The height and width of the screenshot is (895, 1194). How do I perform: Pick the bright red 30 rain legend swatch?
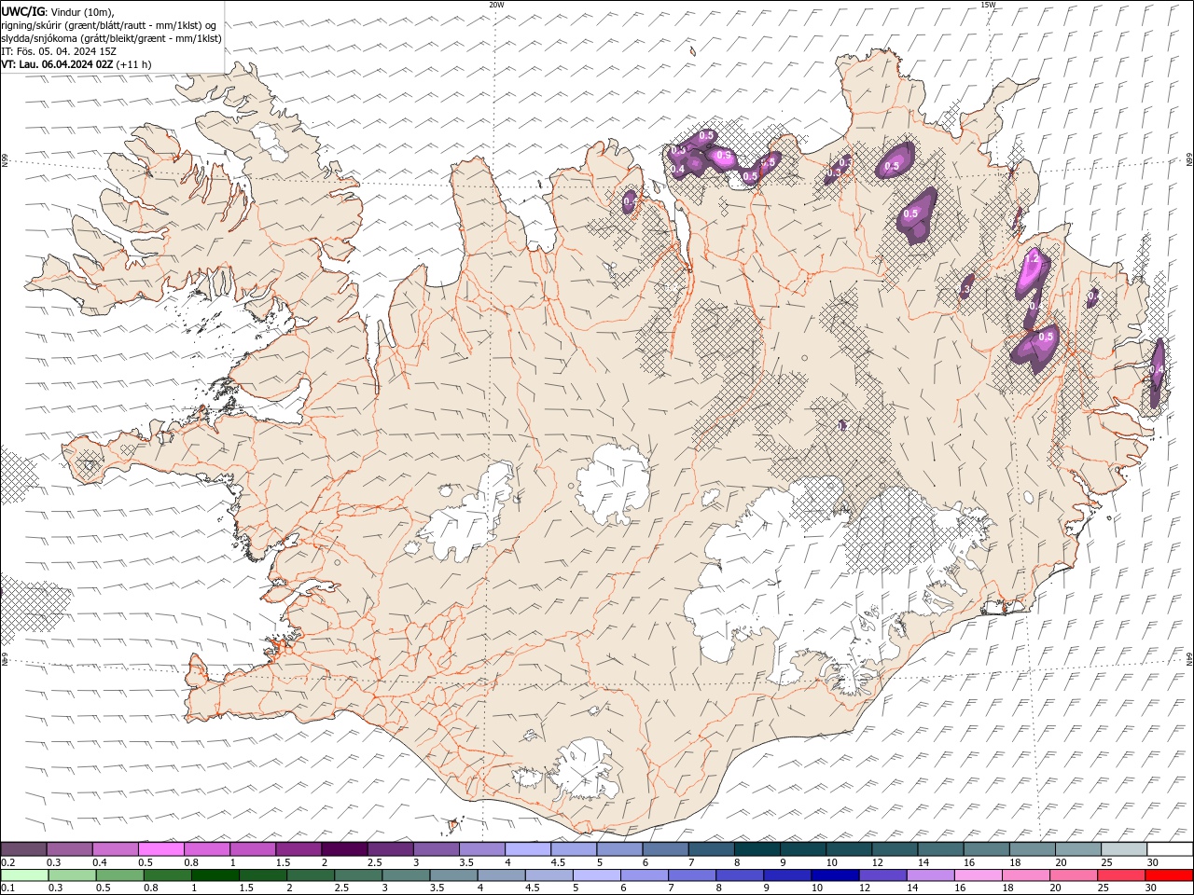[x=1169, y=875]
